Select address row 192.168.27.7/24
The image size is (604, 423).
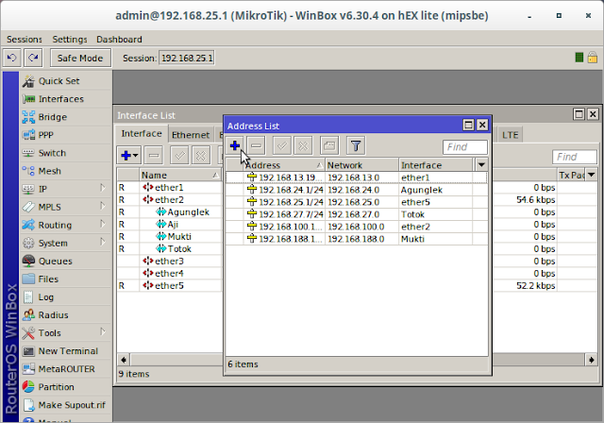click(357, 214)
